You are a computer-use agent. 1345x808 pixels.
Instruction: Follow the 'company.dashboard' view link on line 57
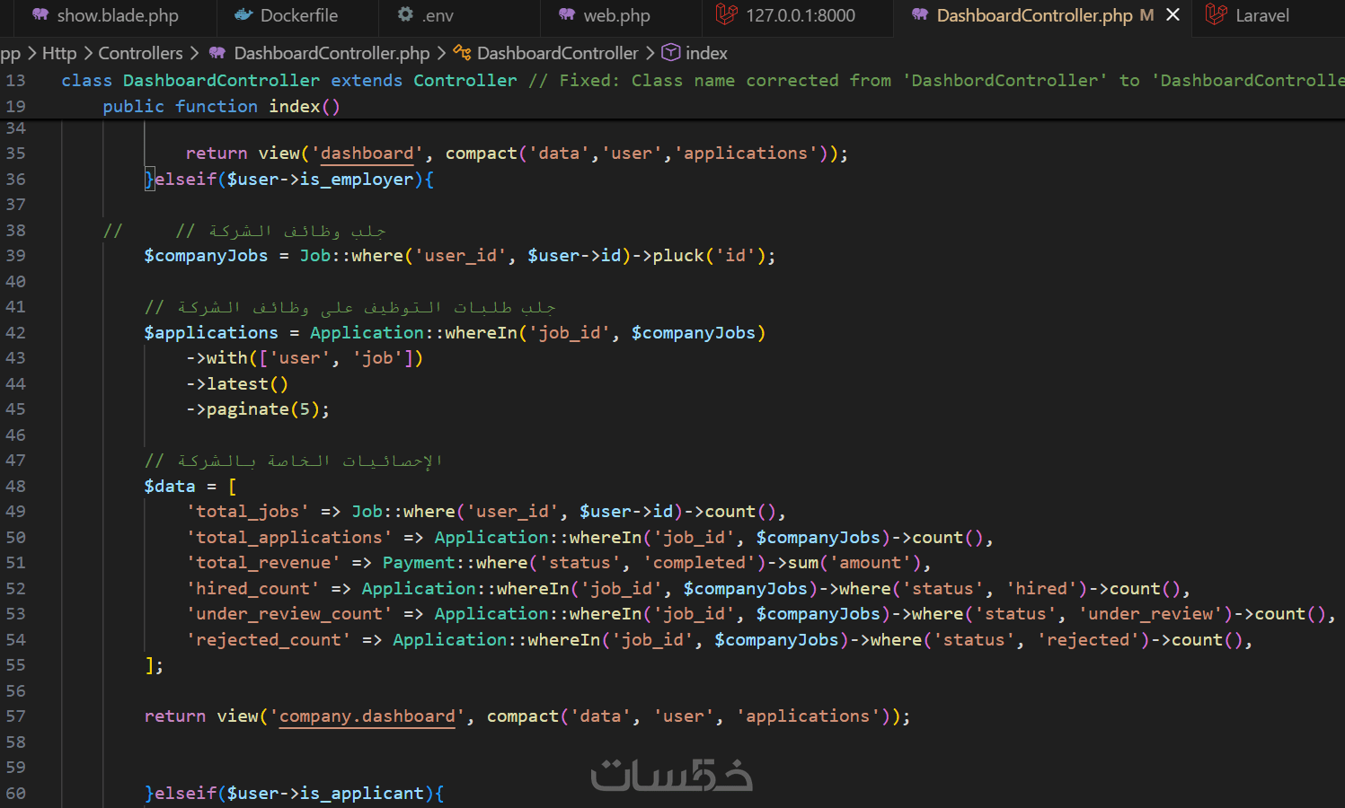[367, 716]
